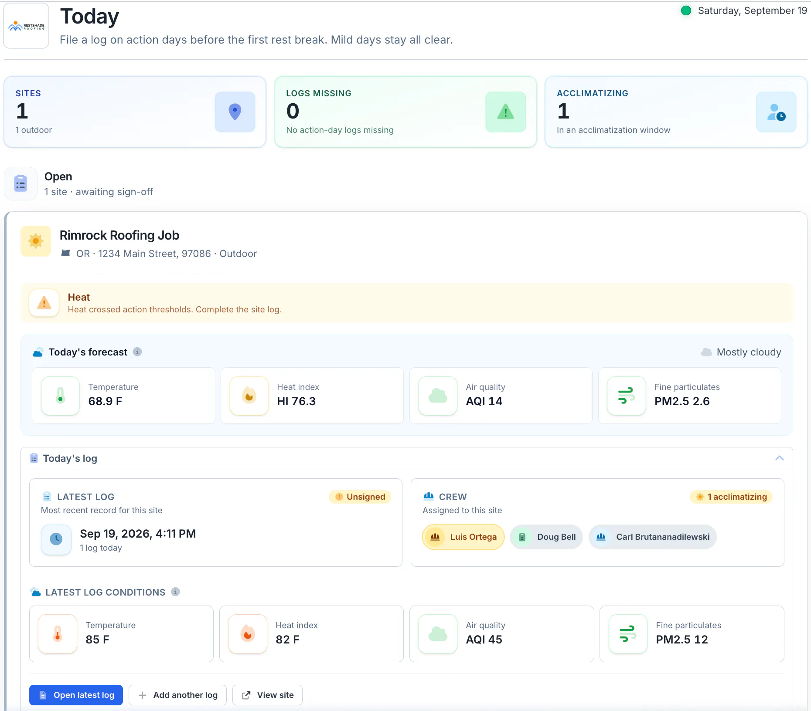Click the warning triangle in Logs Missing card
This screenshot has height=711, width=811.
pyautogui.click(x=506, y=112)
